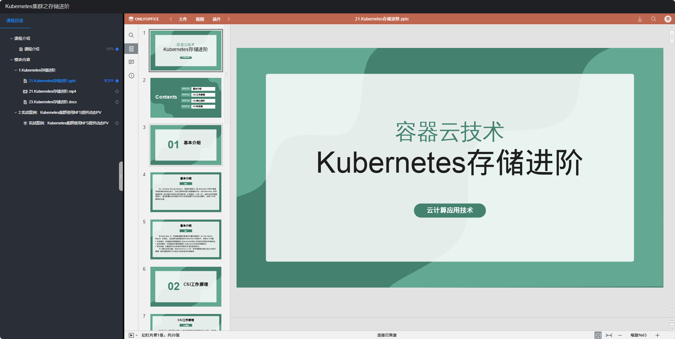The height and width of the screenshot is (339, 675).
Task: Click the thumbnail panel scrollbar
Action: point(227,75)
